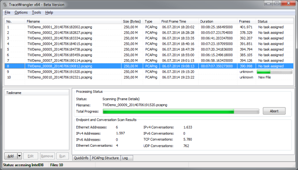Select file TWDemo_00005_20140706184738.pcapng

pyautogui.click(x=60, y=49)
